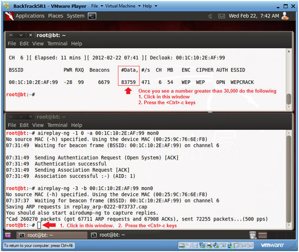299x252 pixels.
Task: Click VMware hard disk device icon
Action: point(182,245)
